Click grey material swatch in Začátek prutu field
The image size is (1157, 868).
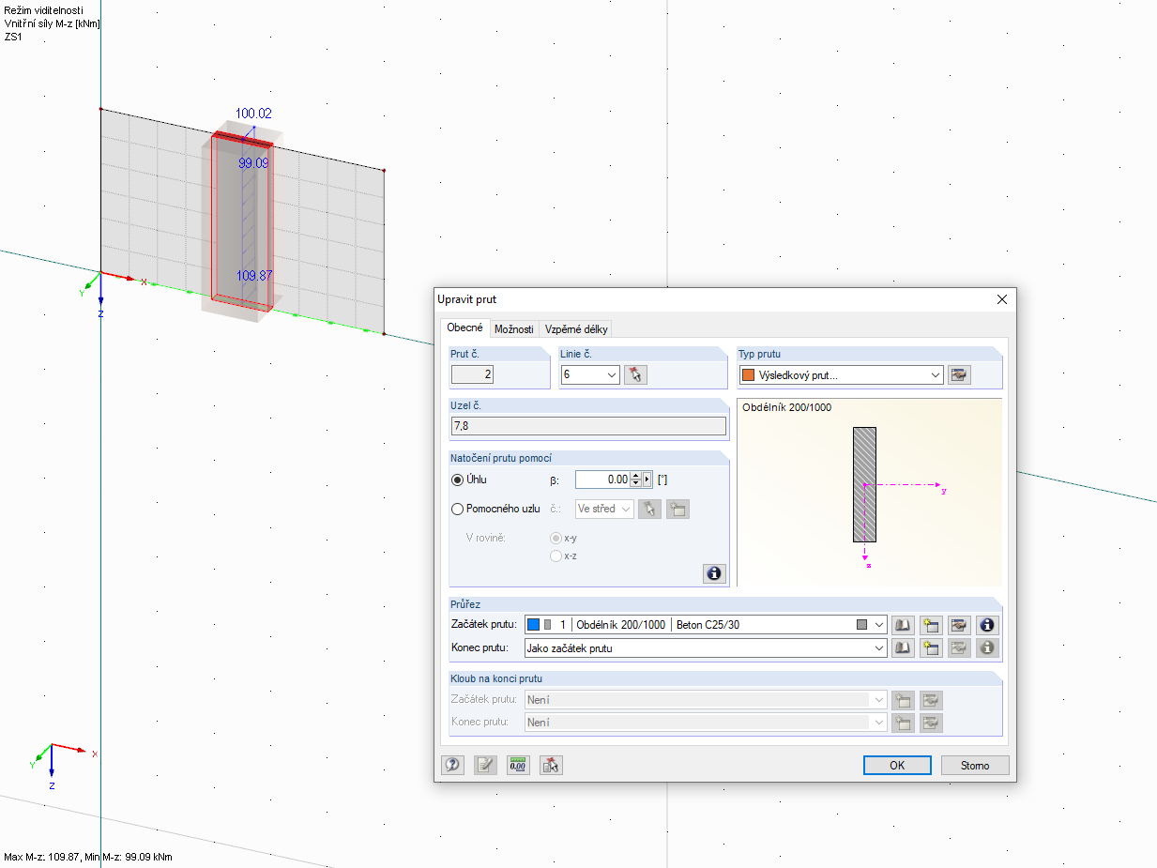861,625
